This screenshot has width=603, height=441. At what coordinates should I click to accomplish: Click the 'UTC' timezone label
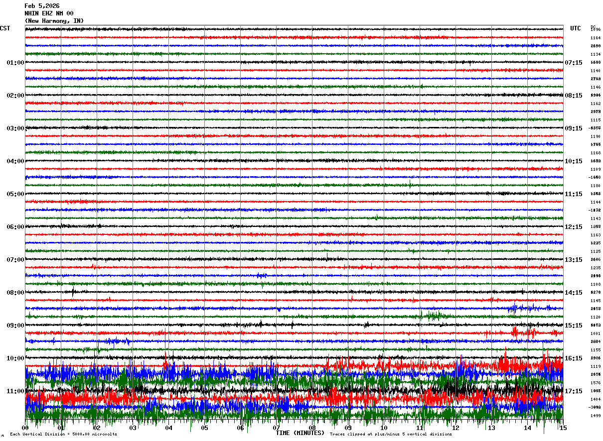[x=576, y=28]
